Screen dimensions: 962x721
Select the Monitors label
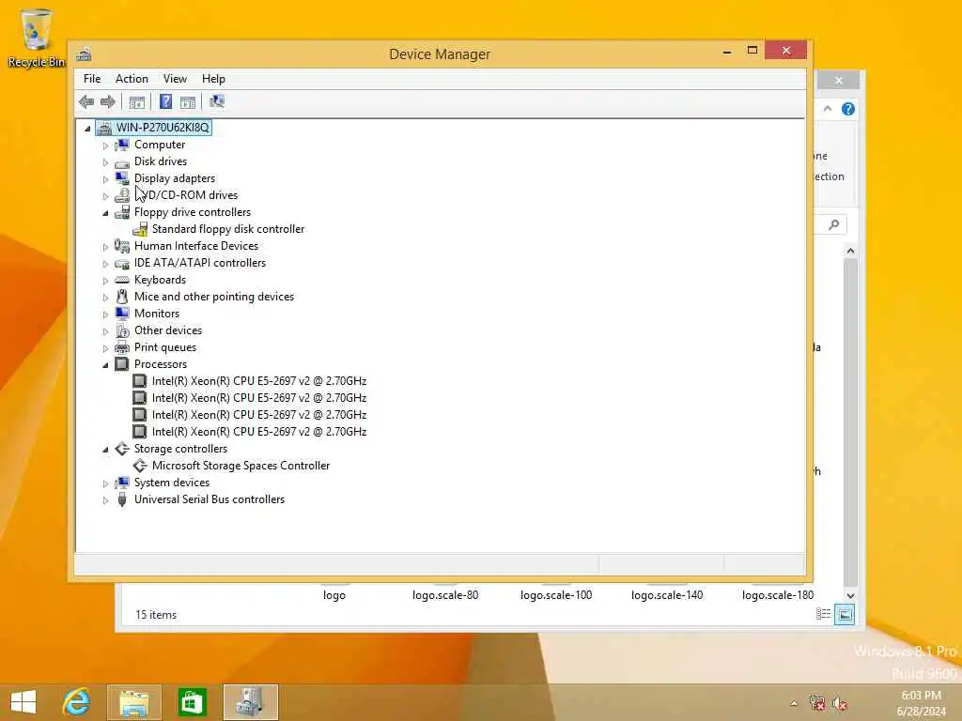point(157,314)
